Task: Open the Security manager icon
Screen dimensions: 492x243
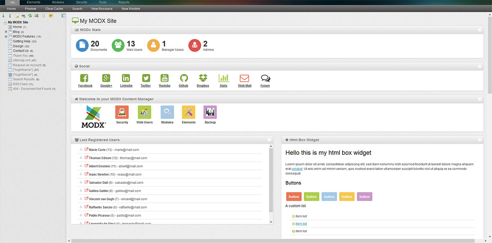Action: coord(122,112)
